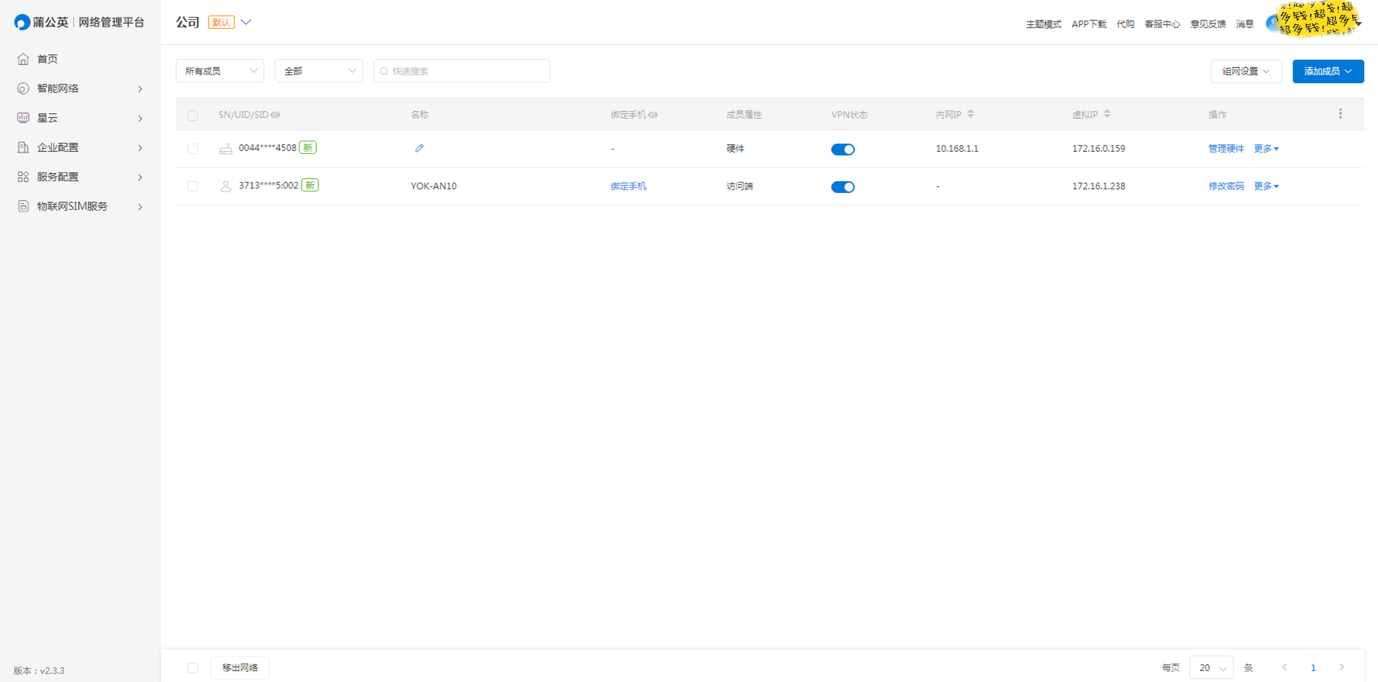
Task: Go to previous page arrow
Action: pos(1284,667)
